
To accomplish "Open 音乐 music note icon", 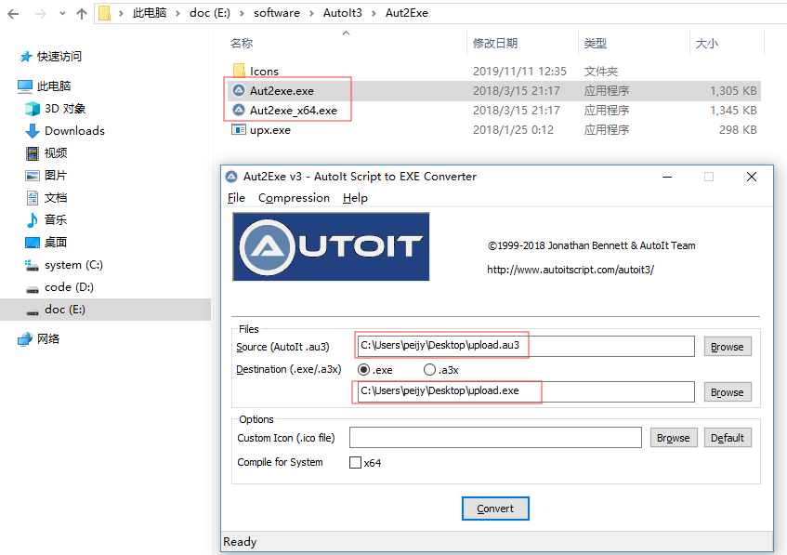I will tap(33, 219).
